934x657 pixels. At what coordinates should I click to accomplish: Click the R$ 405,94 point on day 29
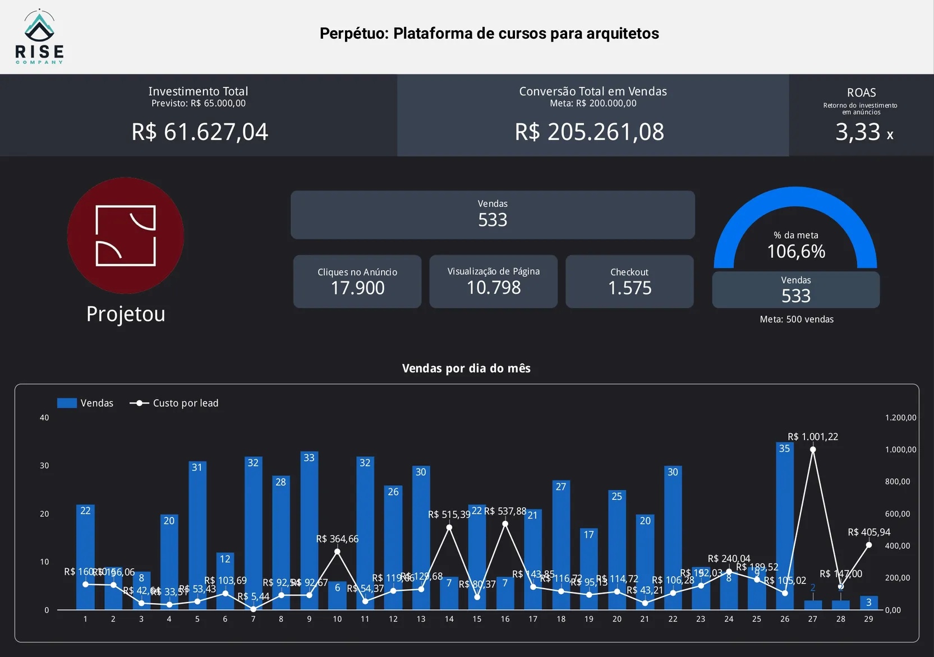(868, 545)
